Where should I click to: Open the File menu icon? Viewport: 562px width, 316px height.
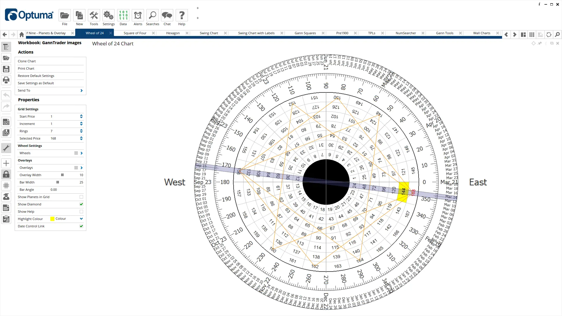point(65,16)
